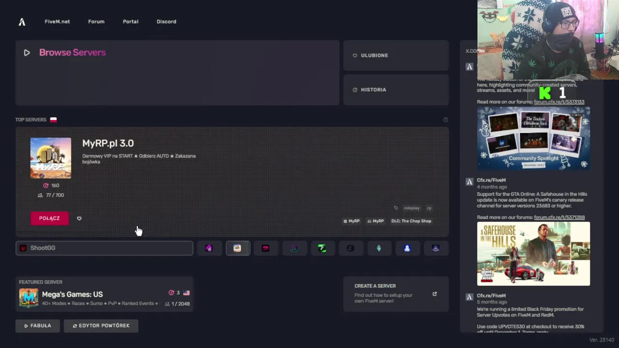Open forum link ending in 5373133

tap(559, 102)
